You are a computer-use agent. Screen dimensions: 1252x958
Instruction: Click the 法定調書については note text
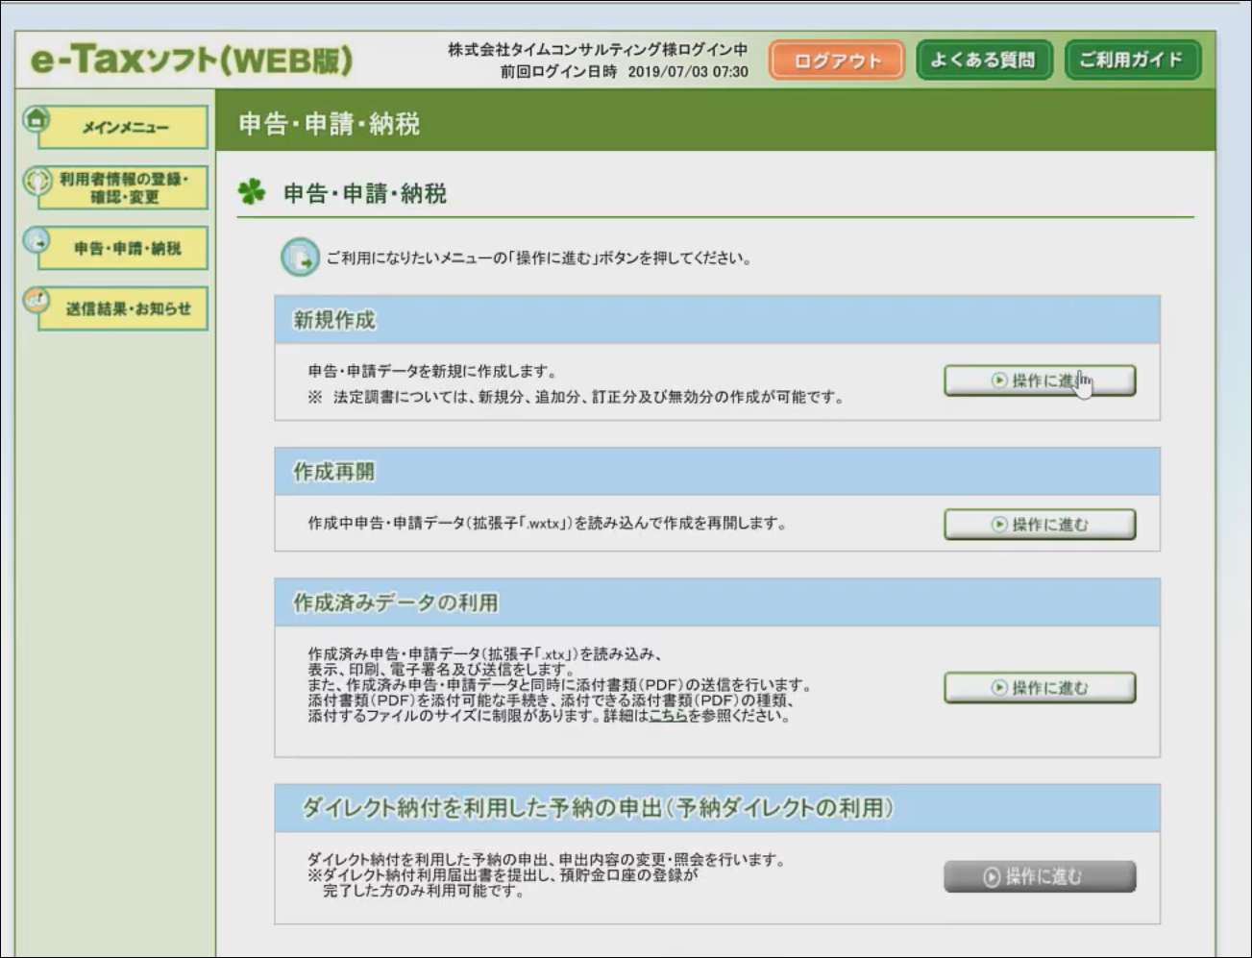click(577, 397)
